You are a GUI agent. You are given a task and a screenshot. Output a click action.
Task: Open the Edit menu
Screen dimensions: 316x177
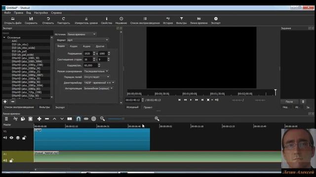[x=19, y=13]
